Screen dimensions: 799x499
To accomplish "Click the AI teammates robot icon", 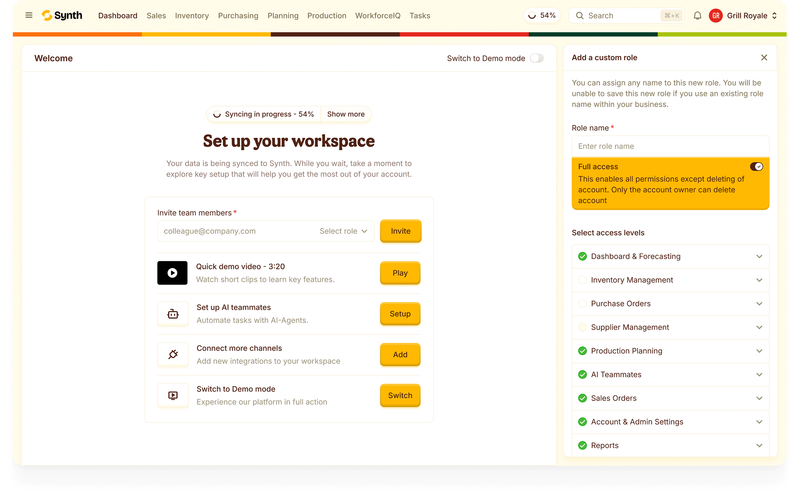I will pos(173,314).
